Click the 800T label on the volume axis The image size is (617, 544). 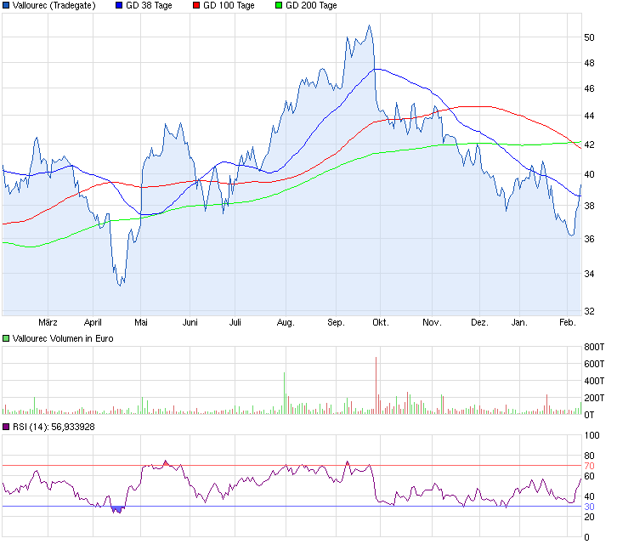pos(593,347)
